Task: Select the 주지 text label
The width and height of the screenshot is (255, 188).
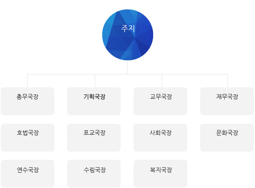Action: 128,29
